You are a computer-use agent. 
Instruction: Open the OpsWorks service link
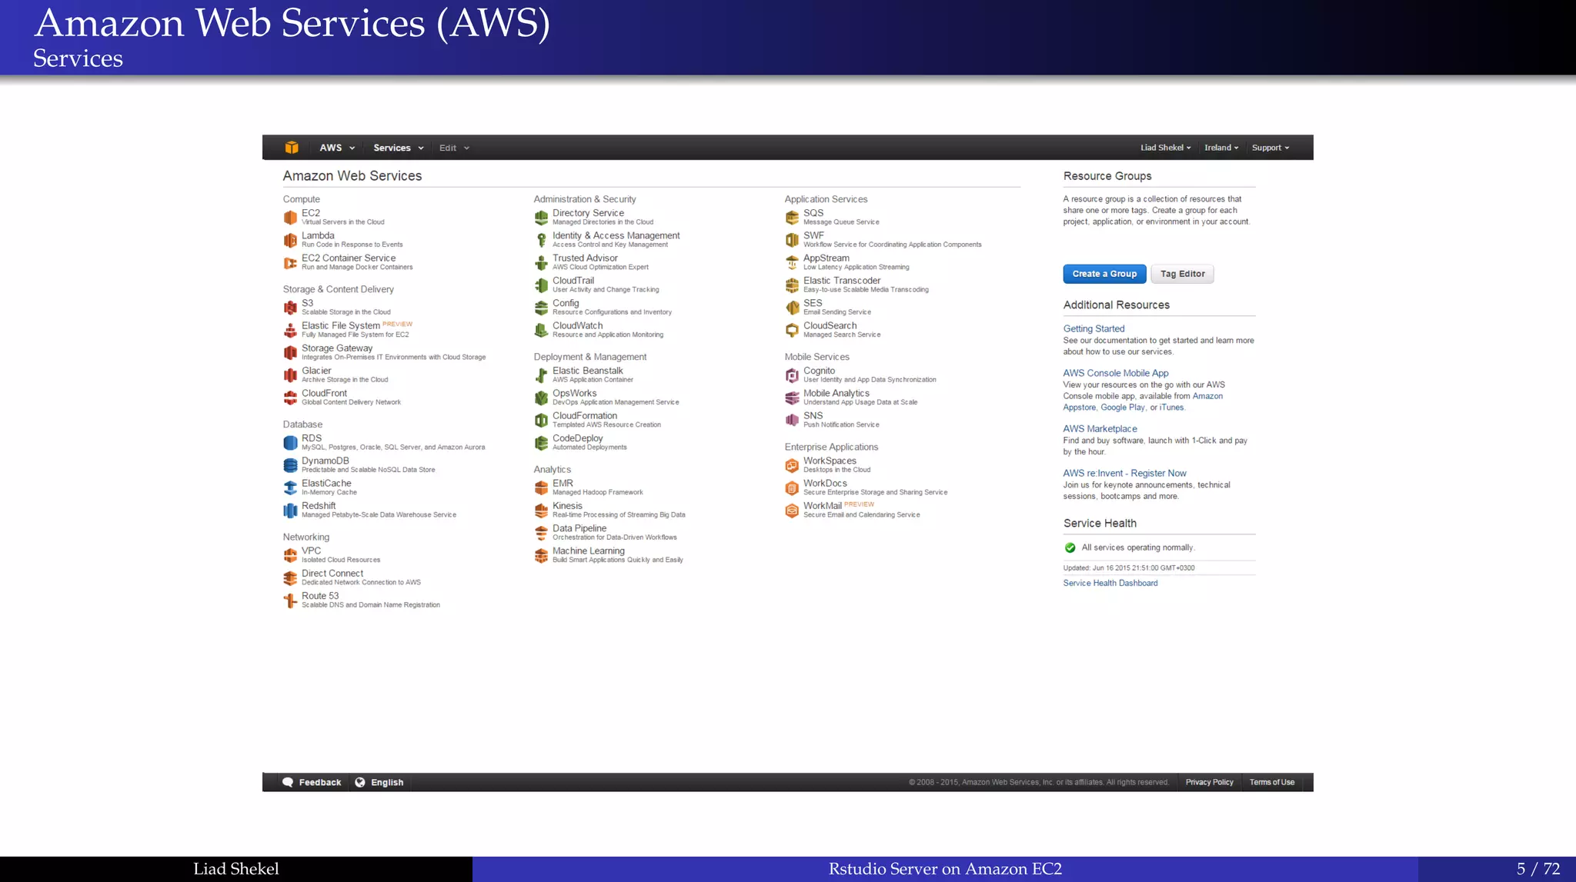click(574, 393)
